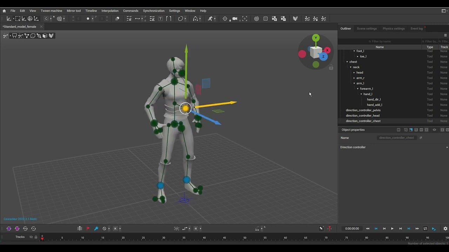Click the video camera icon in toolbar
Screen dimensions: 449x252
point(235,19)
